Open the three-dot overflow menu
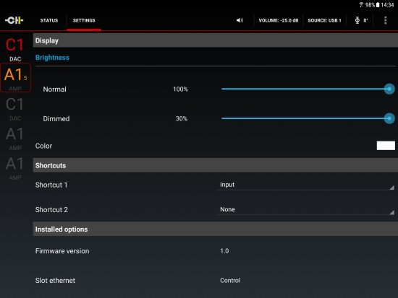The width and height of the screenshot is (398, 298). click(385, 20)
